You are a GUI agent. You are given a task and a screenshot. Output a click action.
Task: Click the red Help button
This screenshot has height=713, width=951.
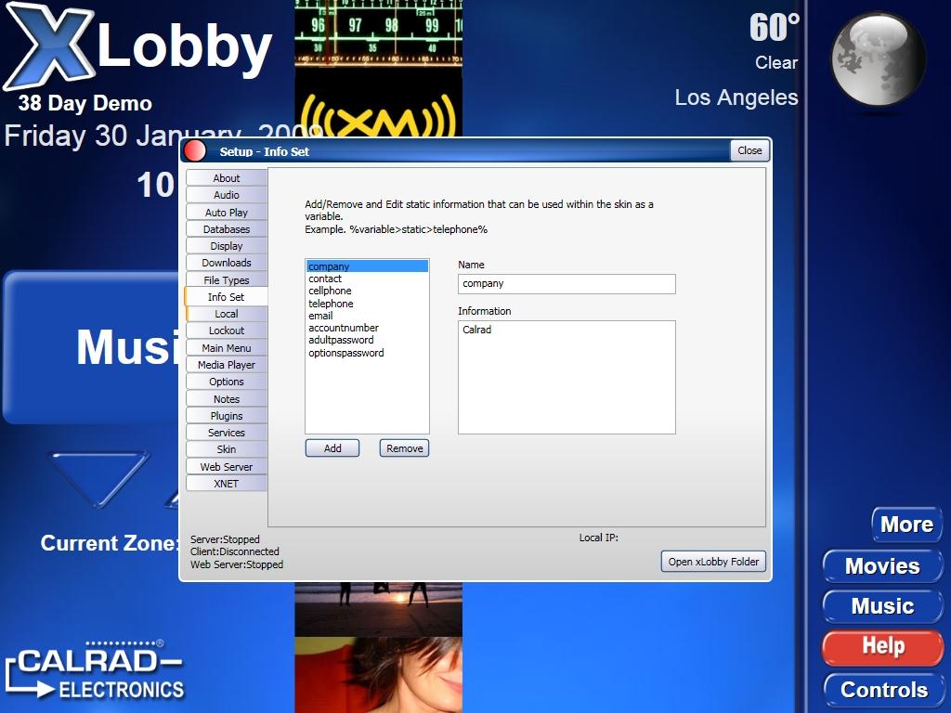pos(882,646)
